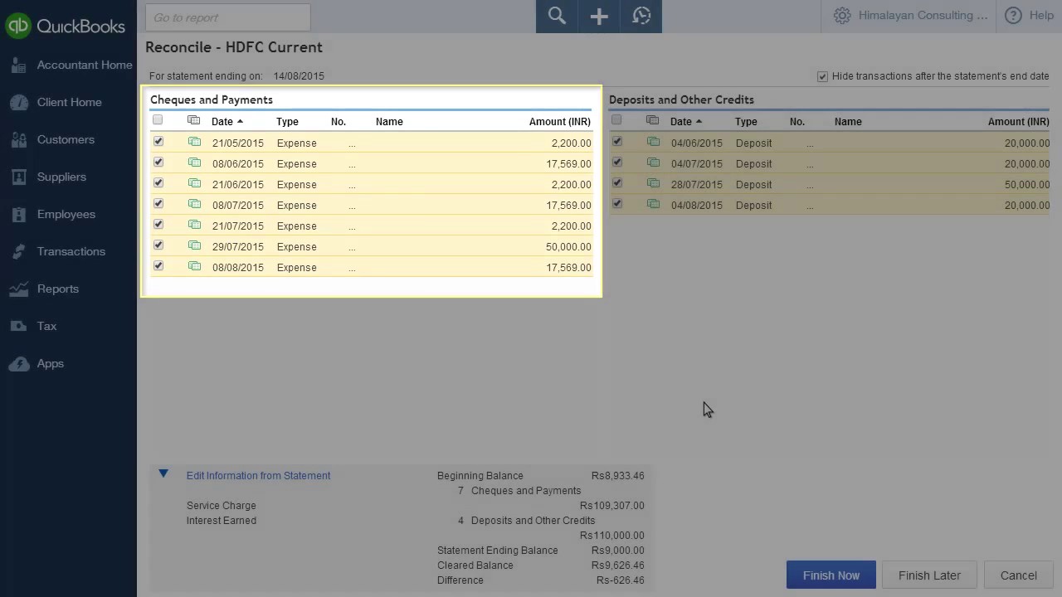Image resolution: width=1062 pixels, height=597 pixels.
Task: Sort deposits by Amount (INR) column
Action: (1019, 122)
